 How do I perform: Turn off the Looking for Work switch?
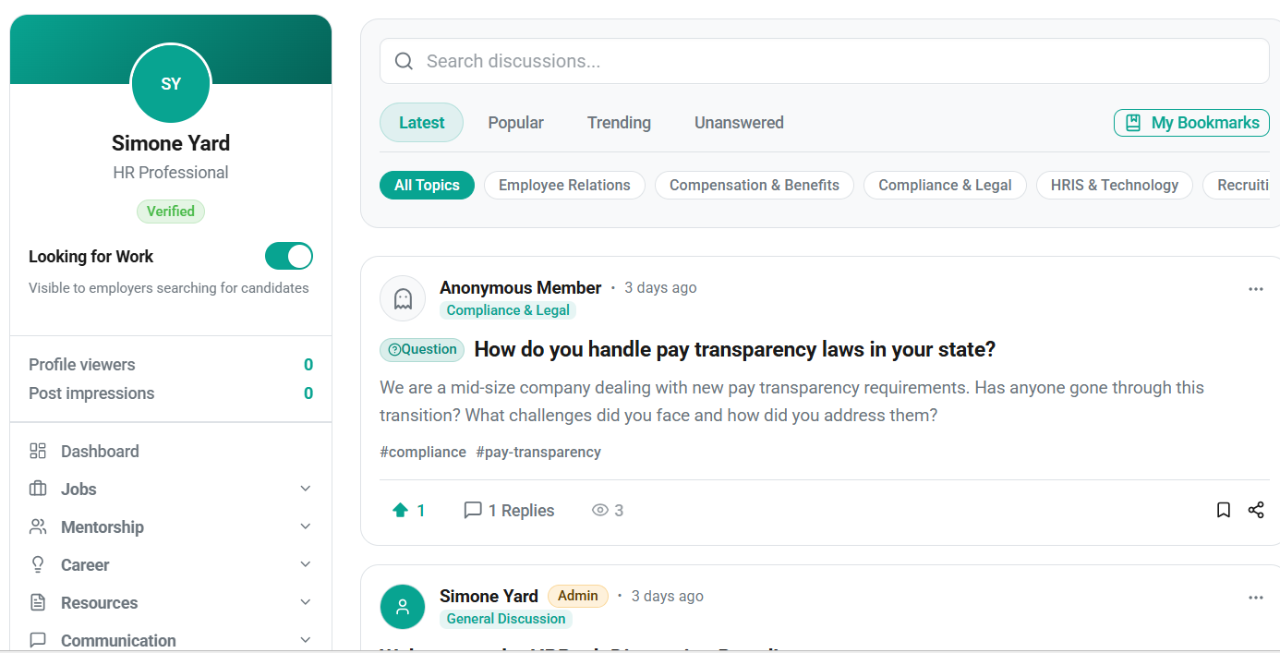coord(288,256)
